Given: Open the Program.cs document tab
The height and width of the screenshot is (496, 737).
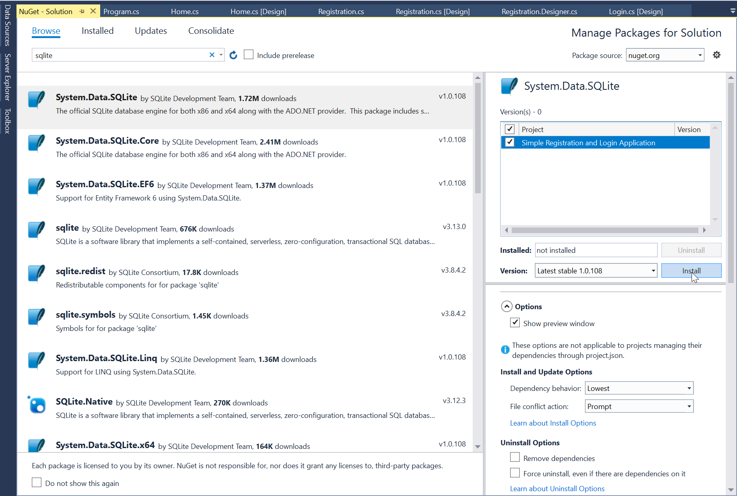Looking at the screenshot, I should 121,11.
